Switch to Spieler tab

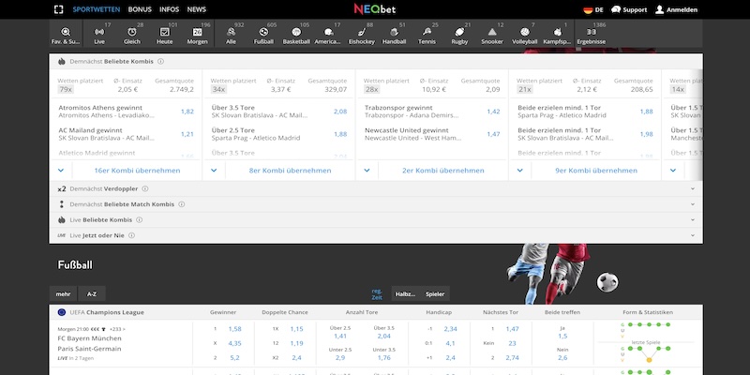pos(435,294)
